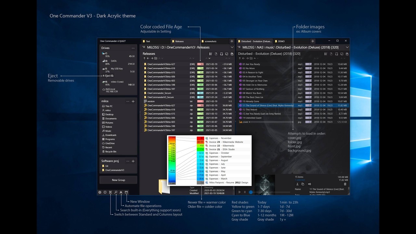Switch to the DEMO tab
The width and height of the screenshot is (416, 234).
291,41
